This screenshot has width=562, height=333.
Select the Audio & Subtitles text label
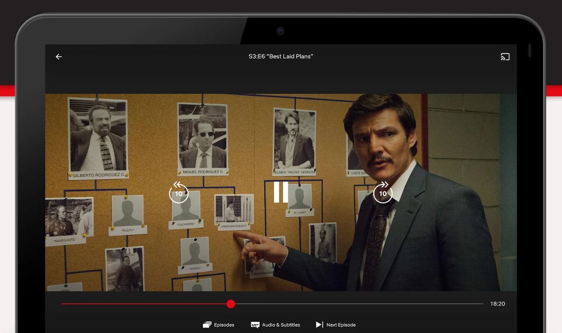point(281,325)
